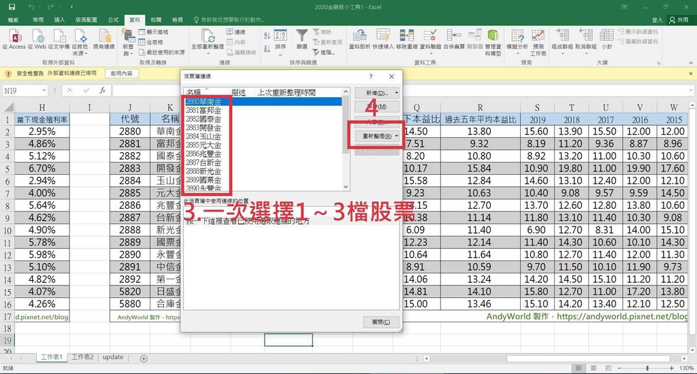
Task: Click the 資料剖析 text to columns icon
Action: 359,35
